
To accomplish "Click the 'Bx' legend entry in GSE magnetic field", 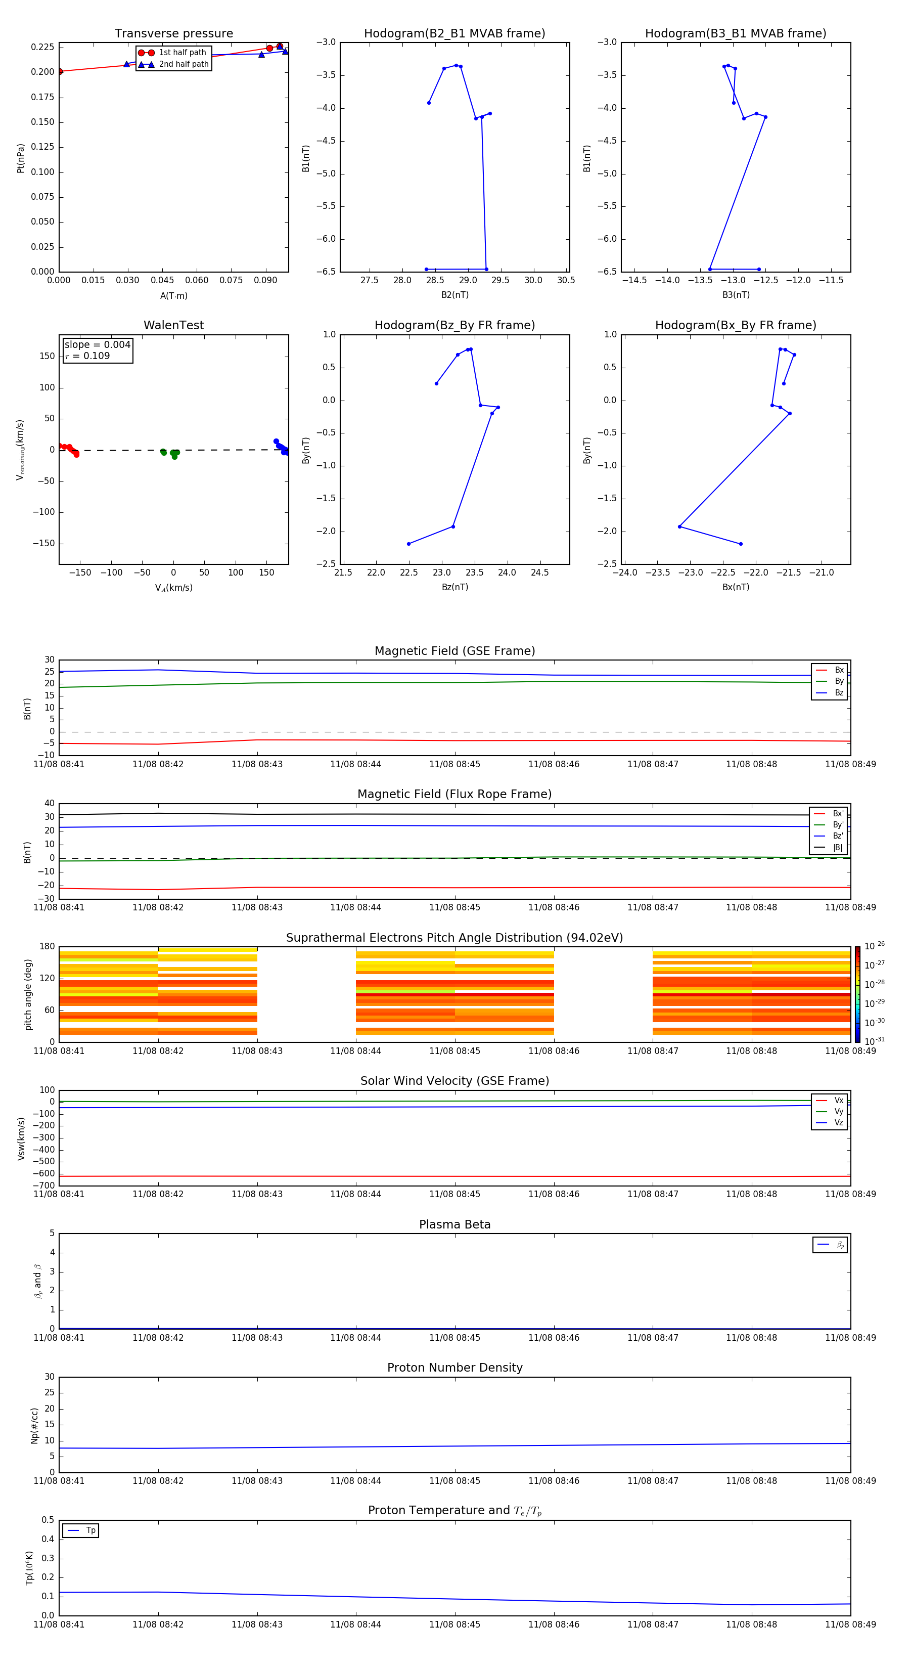I will tap(830, 670).
